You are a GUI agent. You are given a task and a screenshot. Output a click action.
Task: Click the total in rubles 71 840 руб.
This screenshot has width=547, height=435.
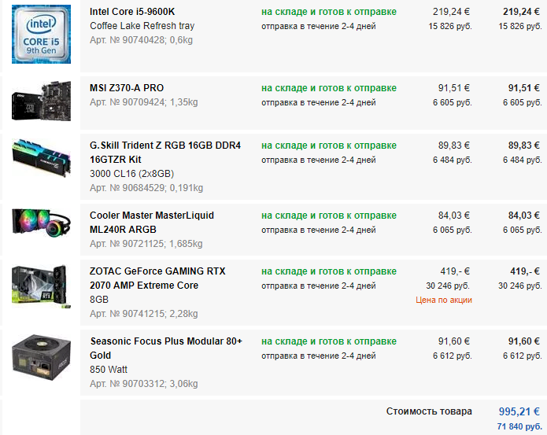pos(519,426)
